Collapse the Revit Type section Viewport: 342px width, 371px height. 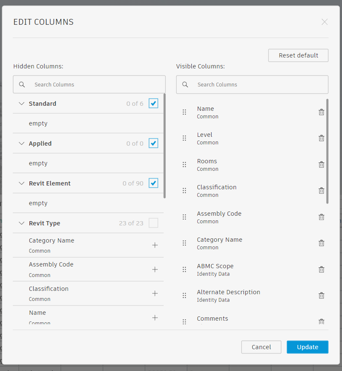coord(21,223)
